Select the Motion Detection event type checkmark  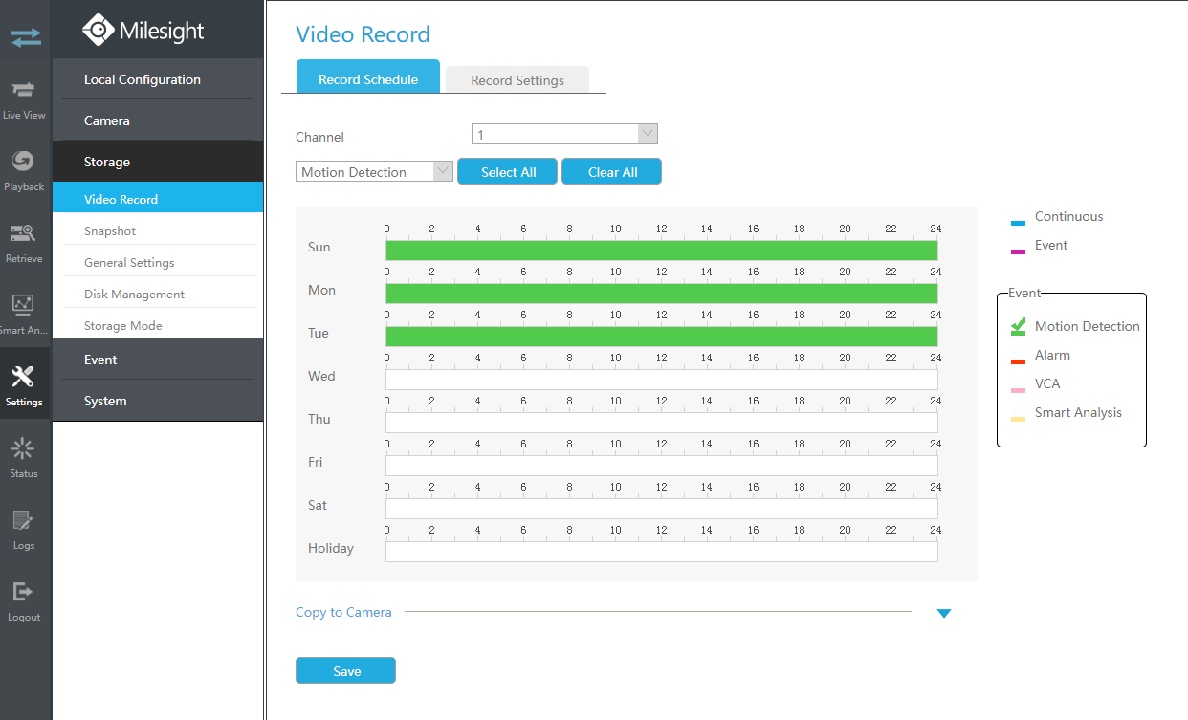(x=1018, y=326)
